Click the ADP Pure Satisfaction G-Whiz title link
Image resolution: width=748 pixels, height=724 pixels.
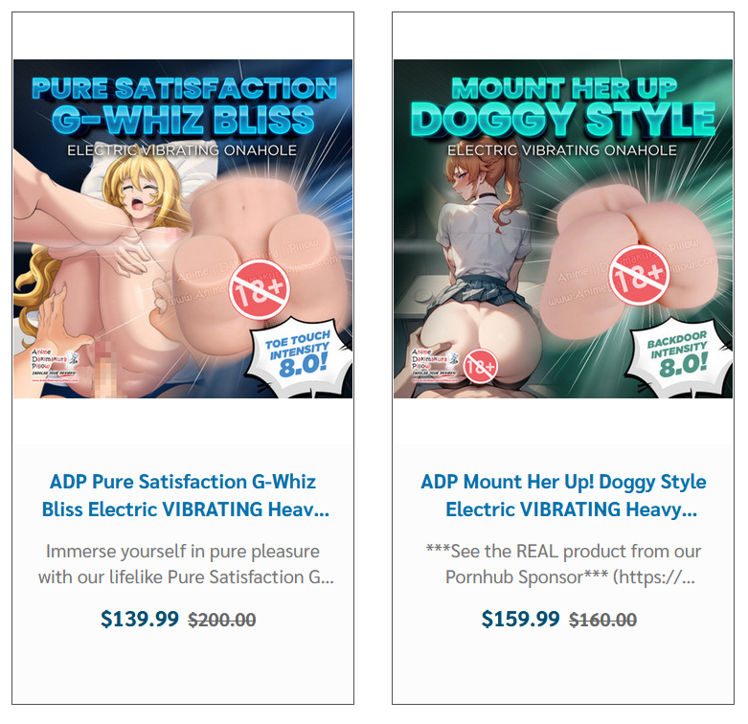pos(184,495)
